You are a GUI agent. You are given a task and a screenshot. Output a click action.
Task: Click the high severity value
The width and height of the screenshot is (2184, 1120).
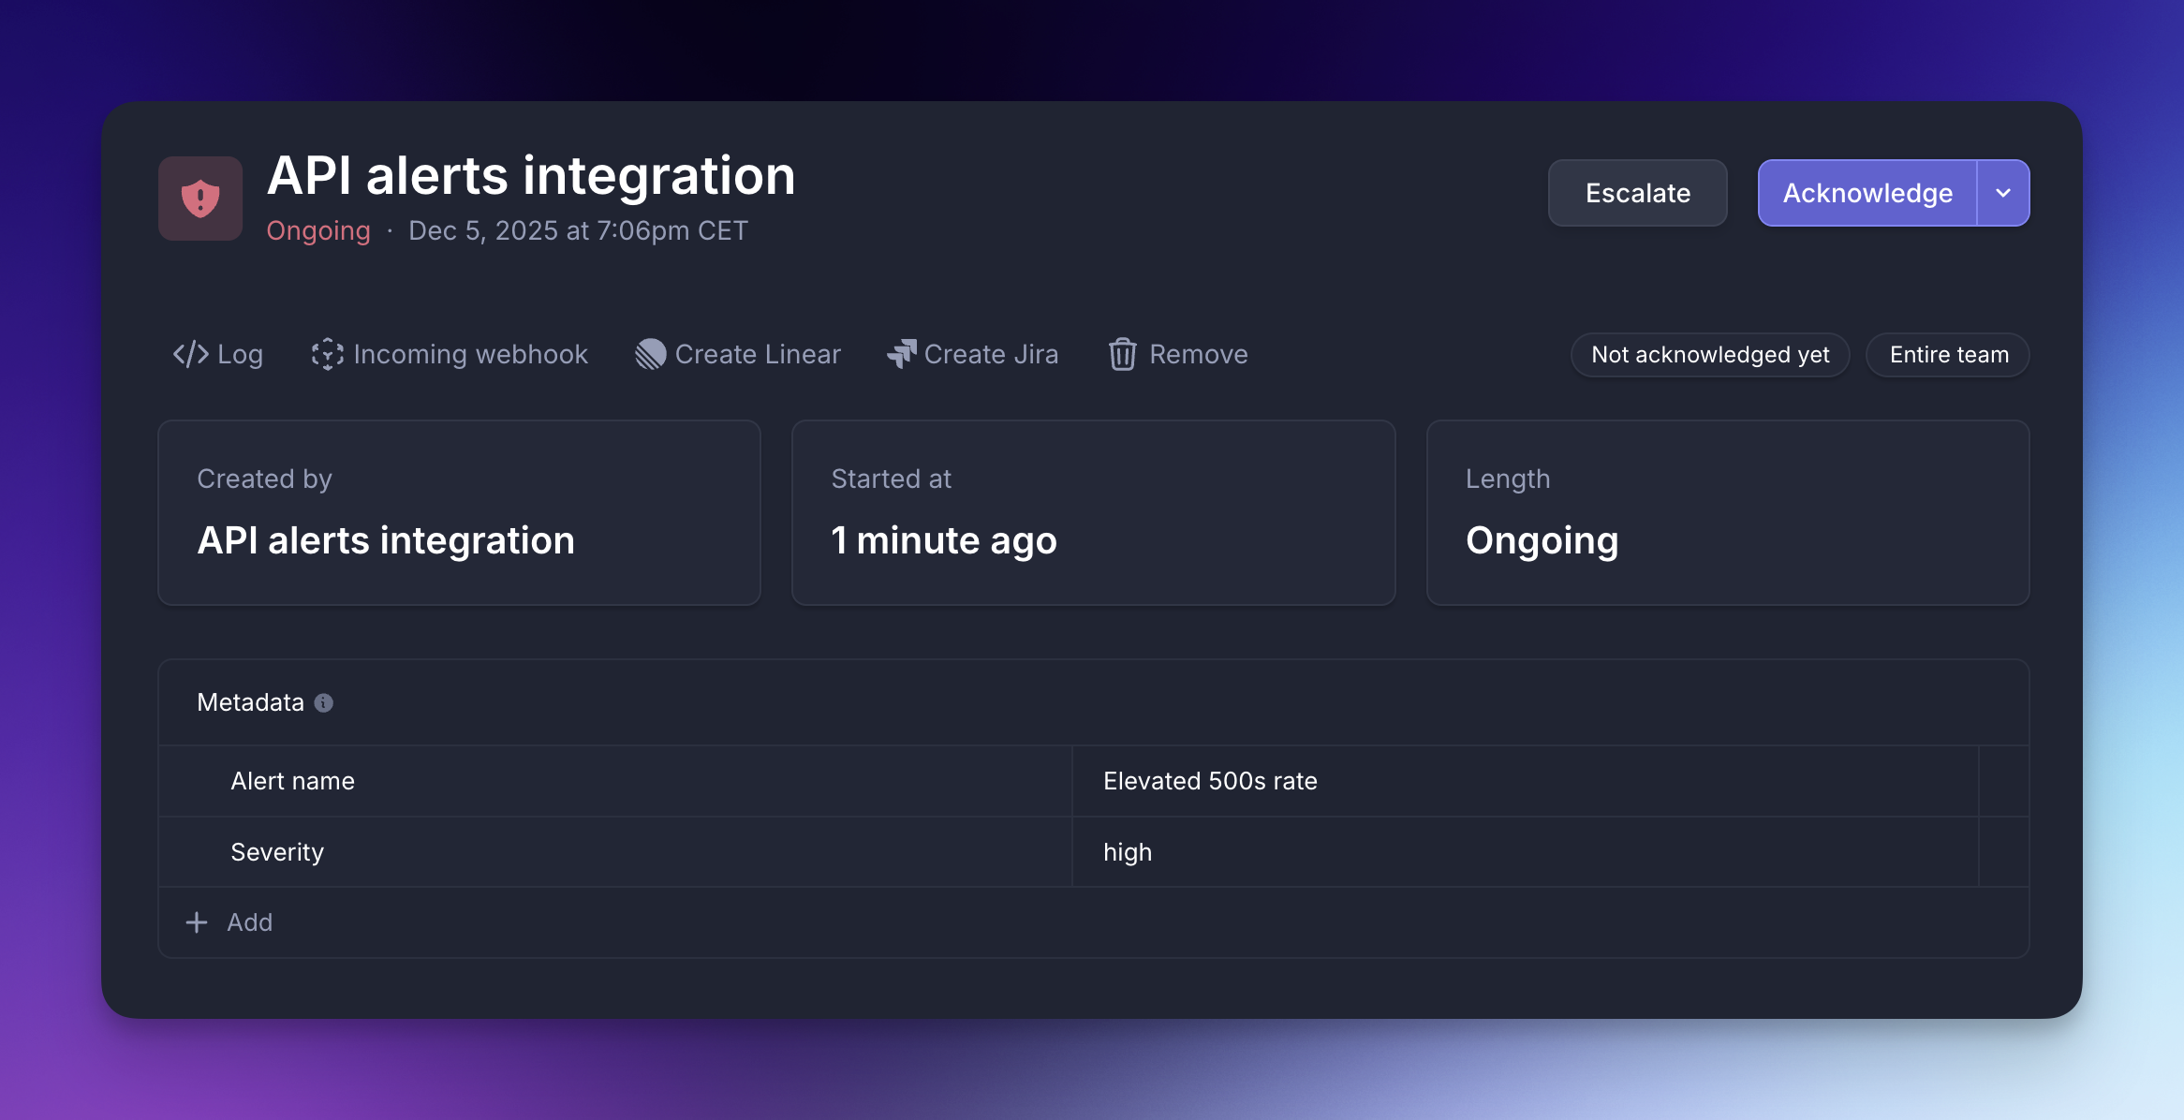(1126, 852)
